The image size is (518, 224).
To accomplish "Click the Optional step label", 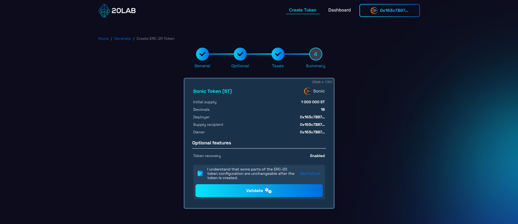I will point(240,66).
